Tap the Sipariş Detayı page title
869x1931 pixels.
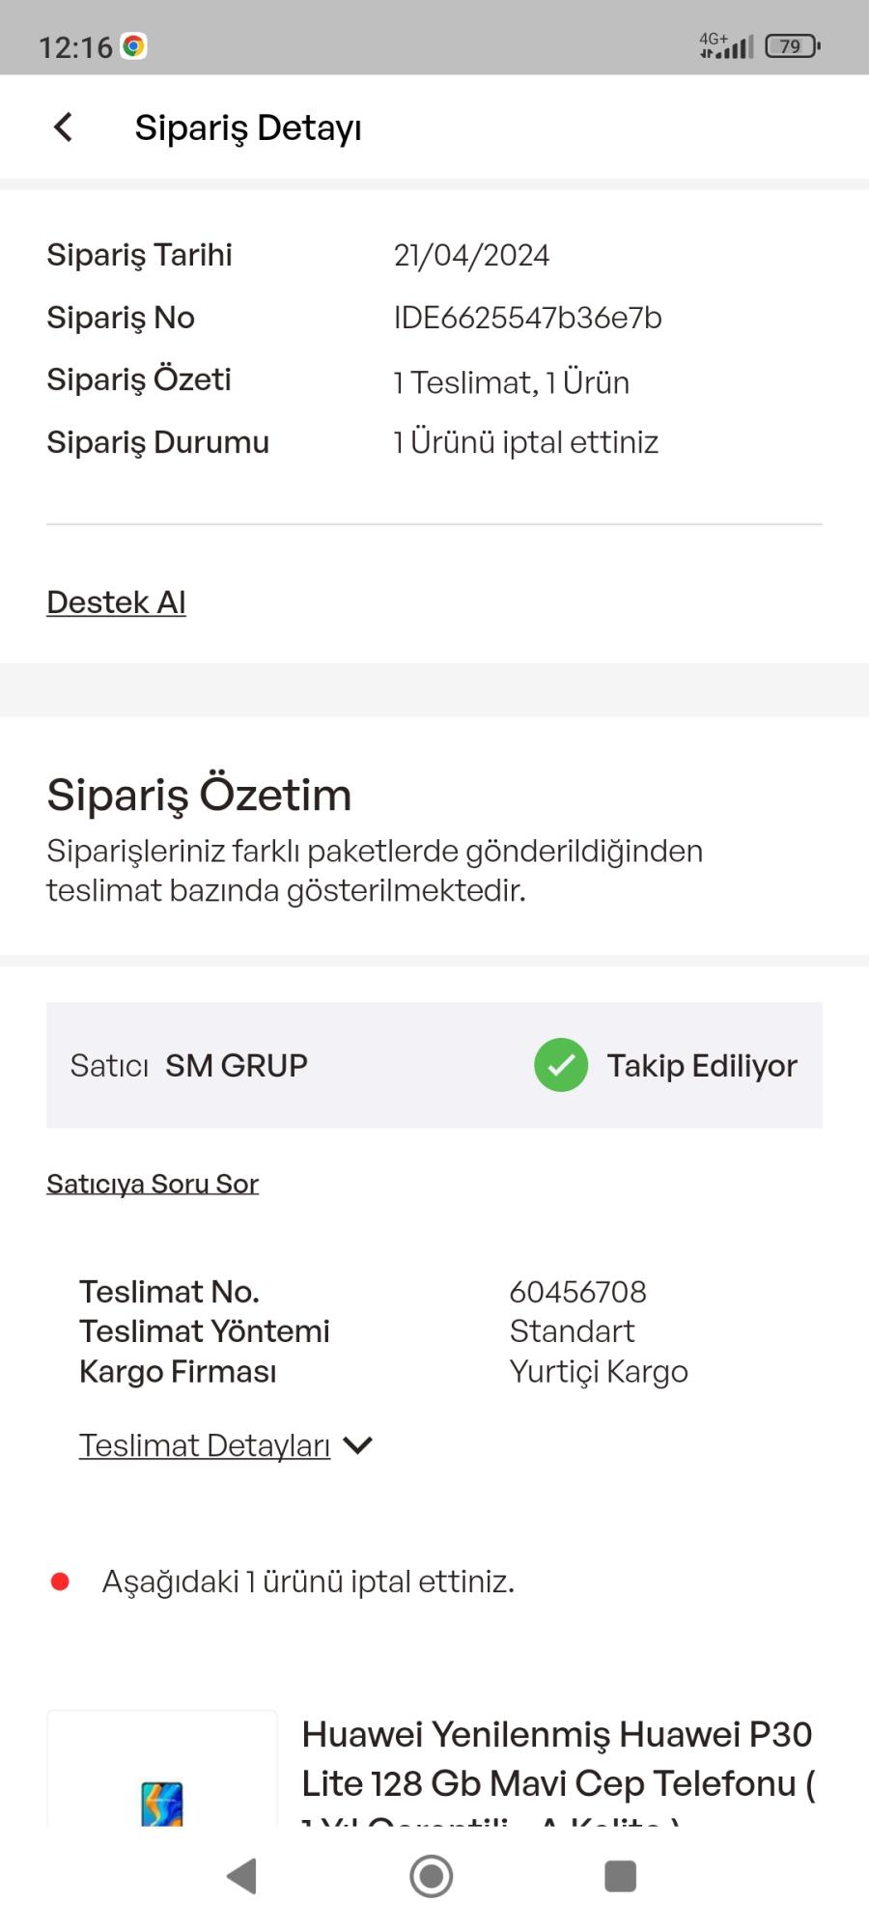click(248, 127)
